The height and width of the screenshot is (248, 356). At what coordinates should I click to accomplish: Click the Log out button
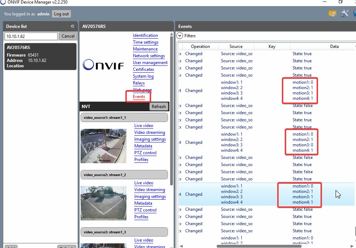coord(61,14)
